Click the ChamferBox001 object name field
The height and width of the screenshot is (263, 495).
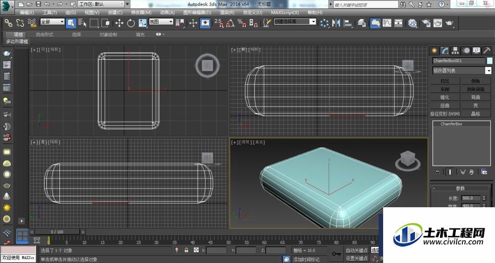458,61
